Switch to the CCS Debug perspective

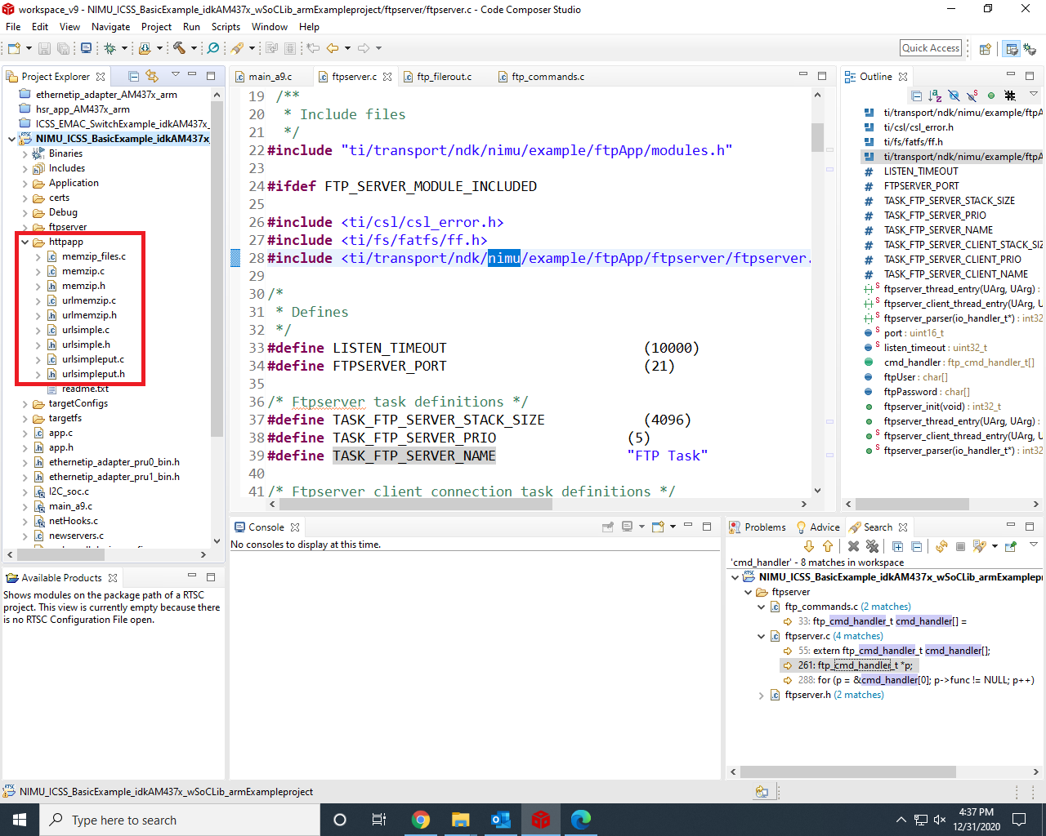coord(1030,48)
